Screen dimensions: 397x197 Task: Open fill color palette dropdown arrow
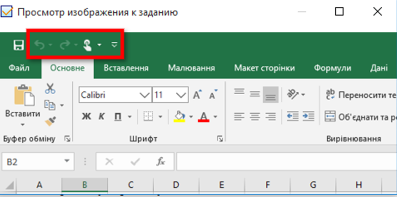(191, 117)
